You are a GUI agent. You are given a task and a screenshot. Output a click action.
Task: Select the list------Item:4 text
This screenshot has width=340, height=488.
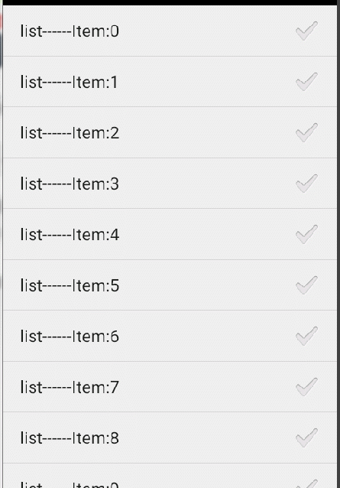(x=70, y=234)
